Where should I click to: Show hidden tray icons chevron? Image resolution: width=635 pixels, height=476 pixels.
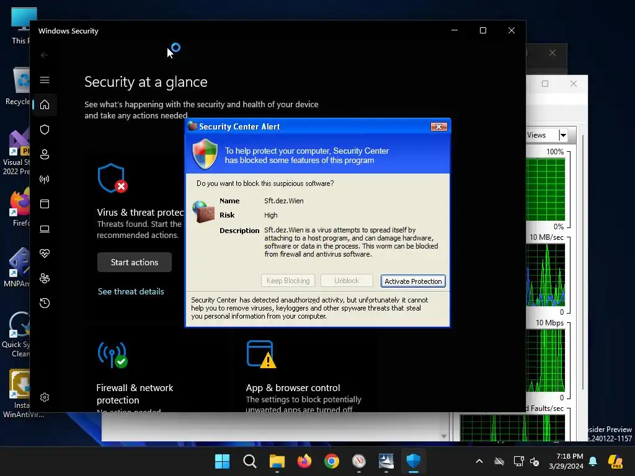pyautogui.click(x=479, y=461)
